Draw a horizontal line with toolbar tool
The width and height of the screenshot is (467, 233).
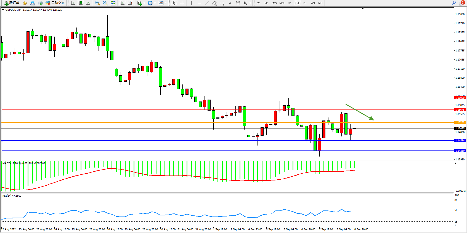(199, 3)
